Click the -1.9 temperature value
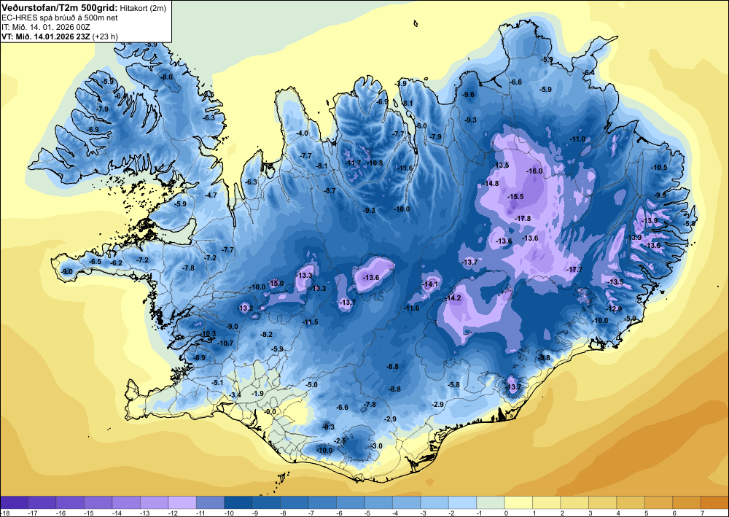Image resolution: width=729 pixels, height=517 pixels. coord(257,393)
